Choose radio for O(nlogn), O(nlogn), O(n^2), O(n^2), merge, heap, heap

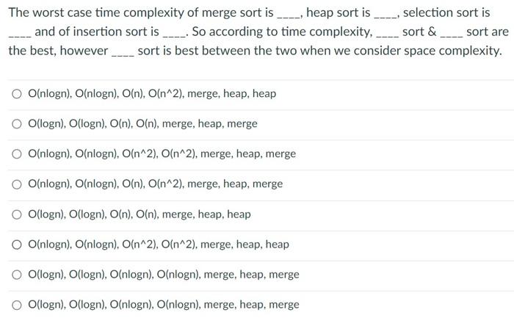tap(17, 245)
